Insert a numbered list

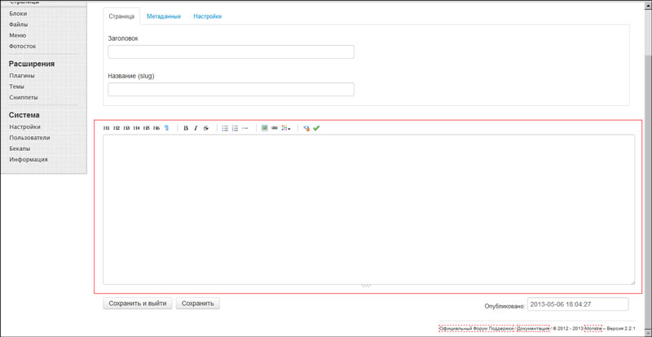[x=235, y=128]
